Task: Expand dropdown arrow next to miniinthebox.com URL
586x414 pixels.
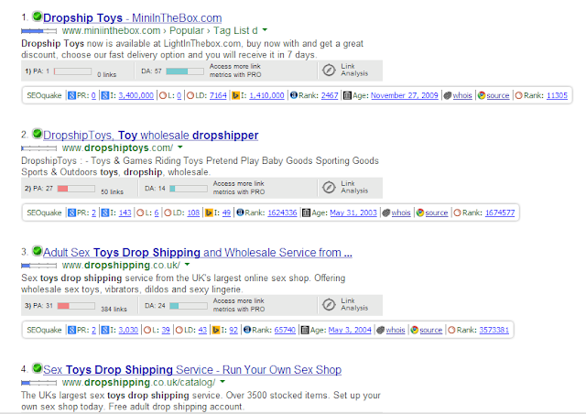Action: [x=265, y=30]
